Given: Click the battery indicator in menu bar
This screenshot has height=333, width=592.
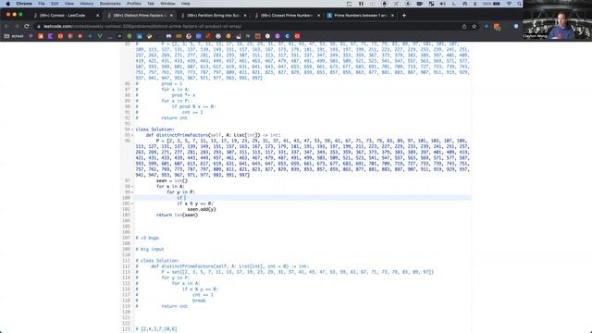Looking at the screenshot, I should 497,4.
